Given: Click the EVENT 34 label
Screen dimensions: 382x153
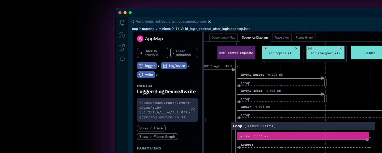Looking at the screenshot, I should click(x=145, y=86).
